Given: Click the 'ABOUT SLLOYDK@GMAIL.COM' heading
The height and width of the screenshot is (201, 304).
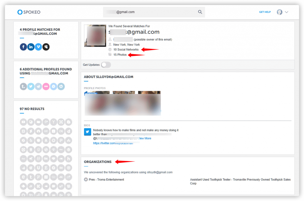Looking at the screenshot, I should click(x=109, y=77).
